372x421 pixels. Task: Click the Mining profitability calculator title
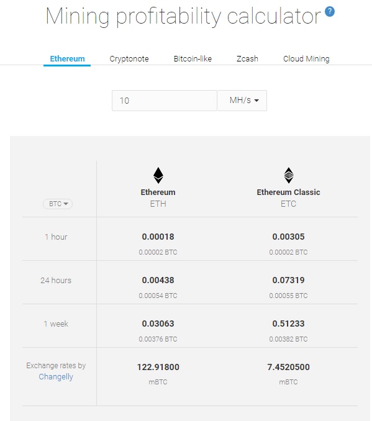(x=183, y=16)
